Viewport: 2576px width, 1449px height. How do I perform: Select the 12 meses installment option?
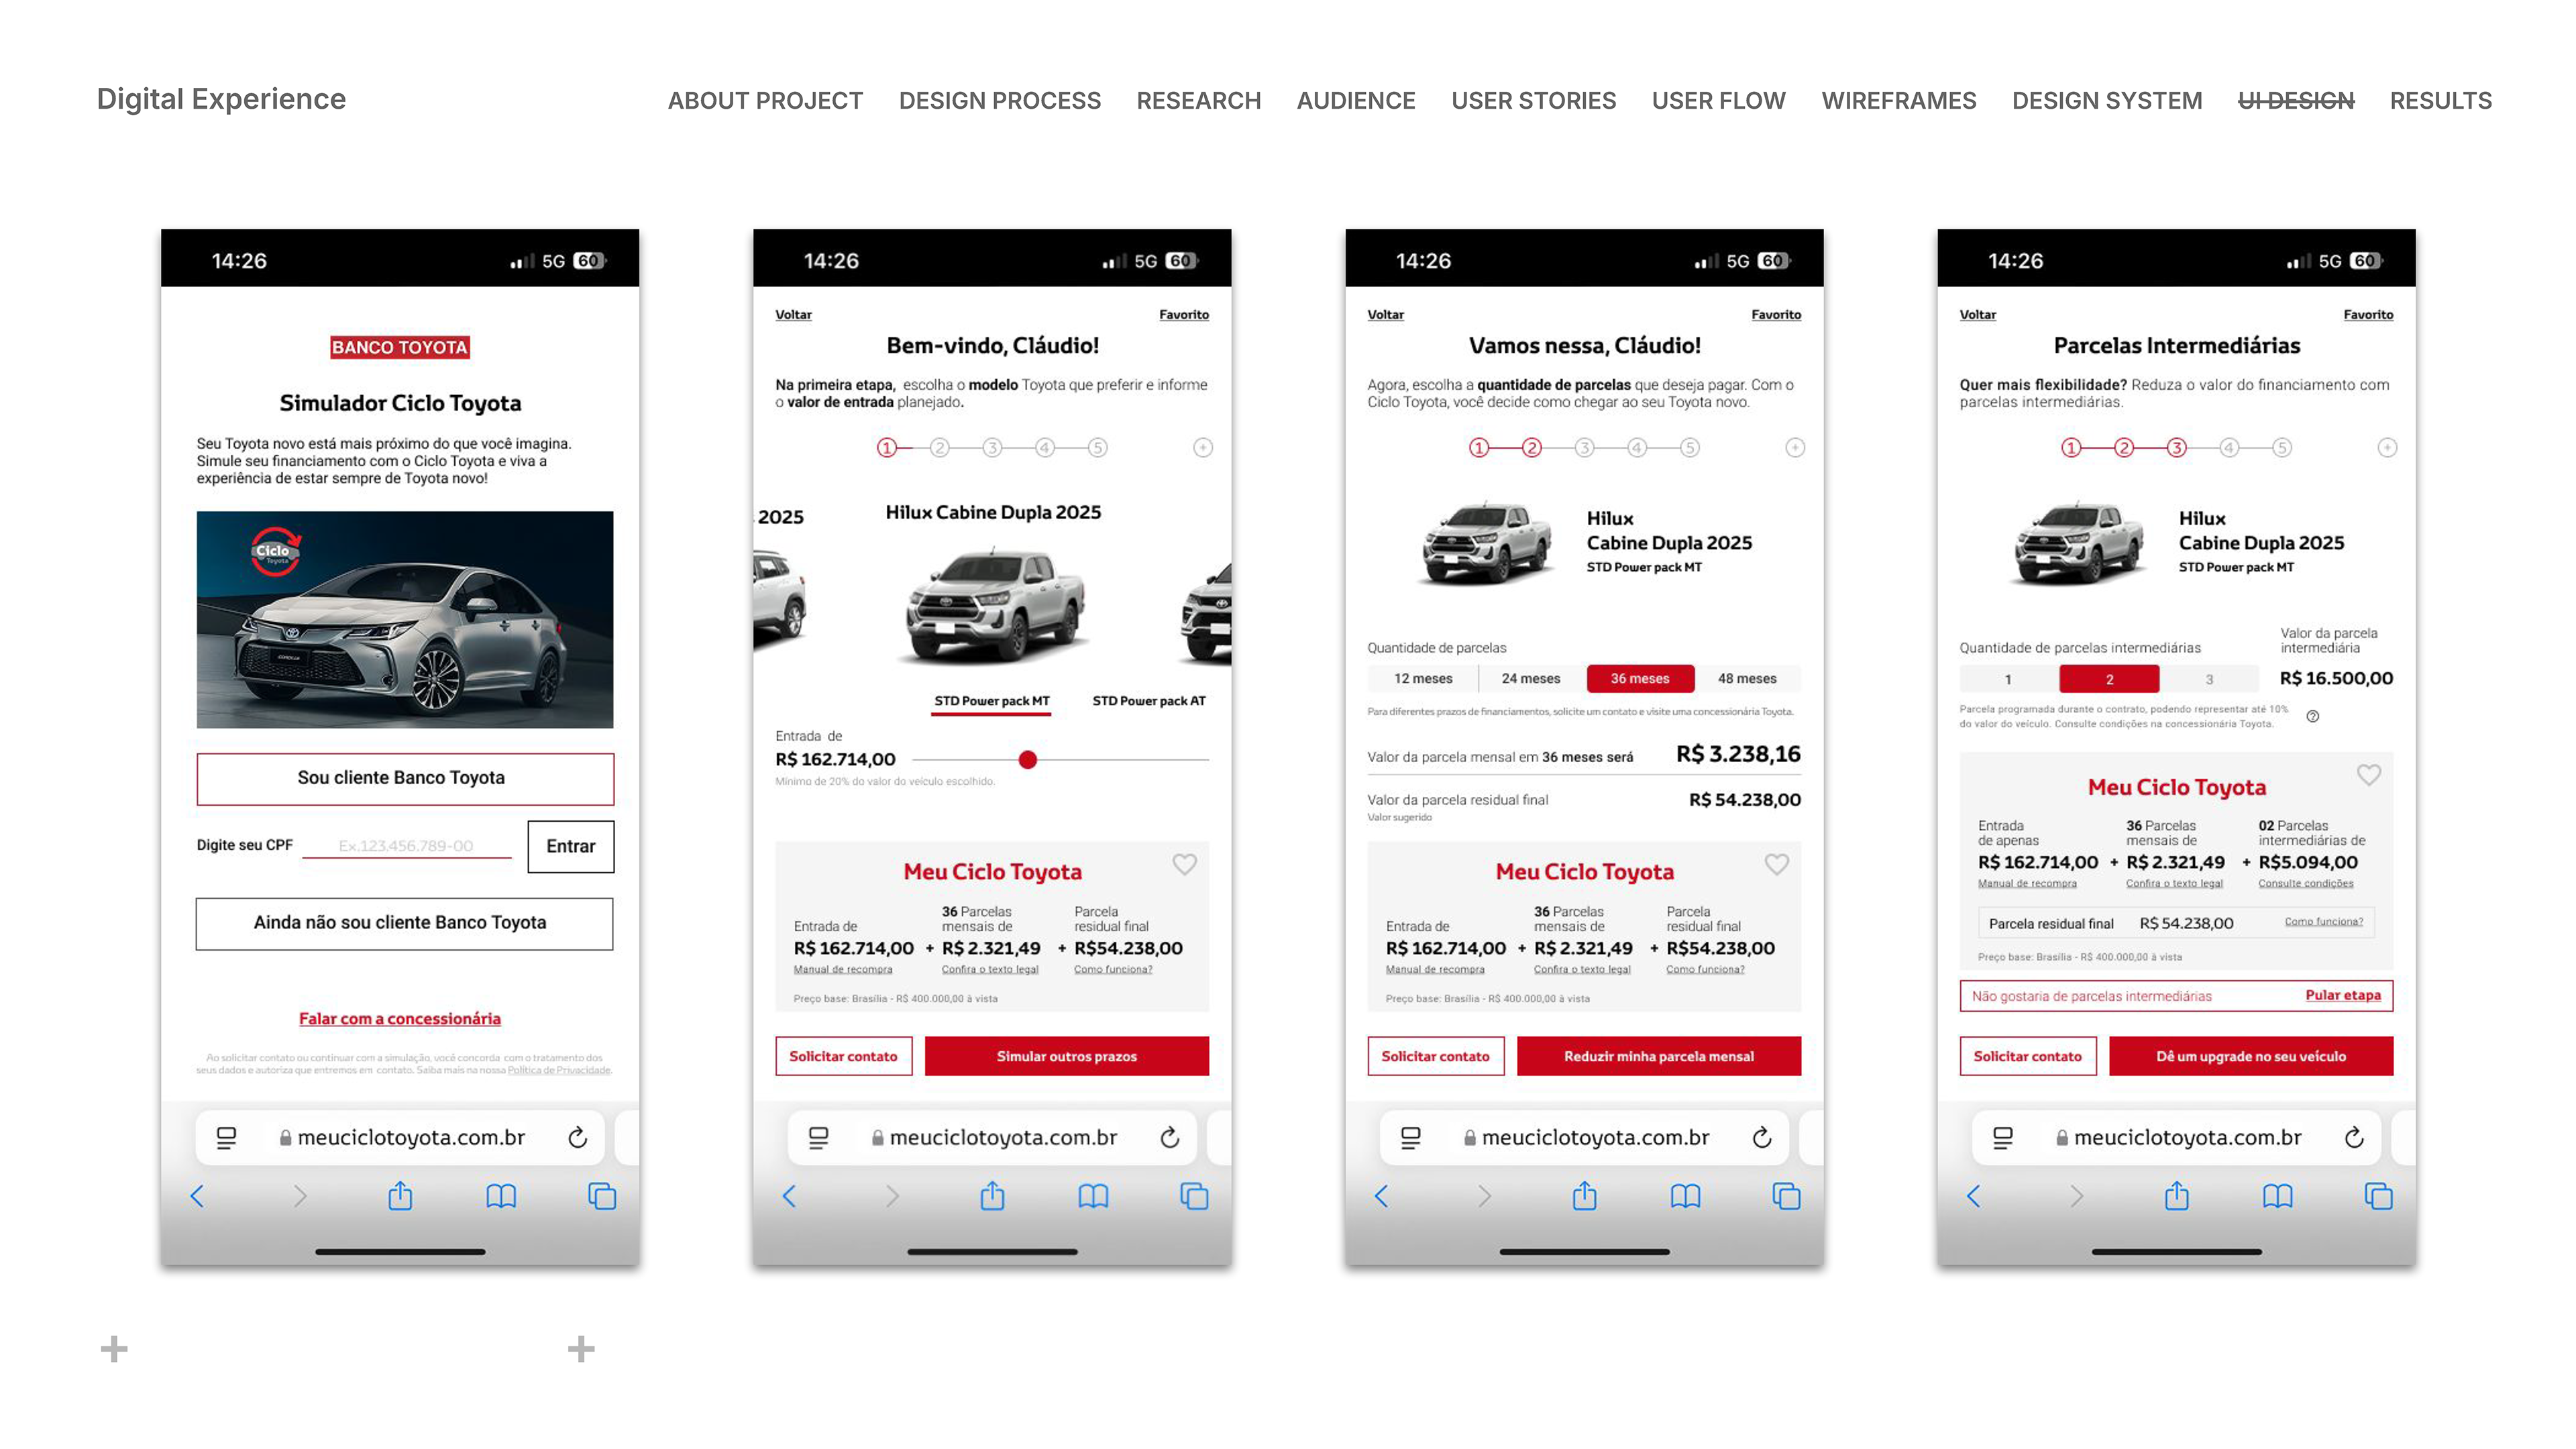1423,678
